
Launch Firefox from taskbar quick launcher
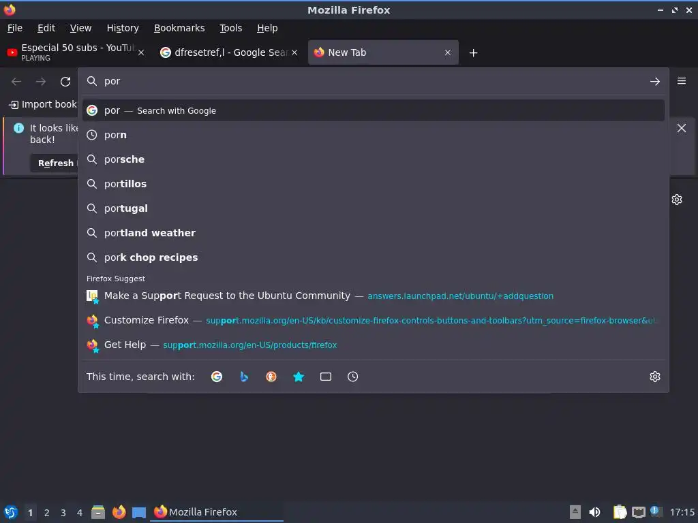click(x=119, y=512)
